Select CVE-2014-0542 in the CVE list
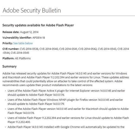The width and height of the screenshot is (135, 129). [x=87, y=49]
